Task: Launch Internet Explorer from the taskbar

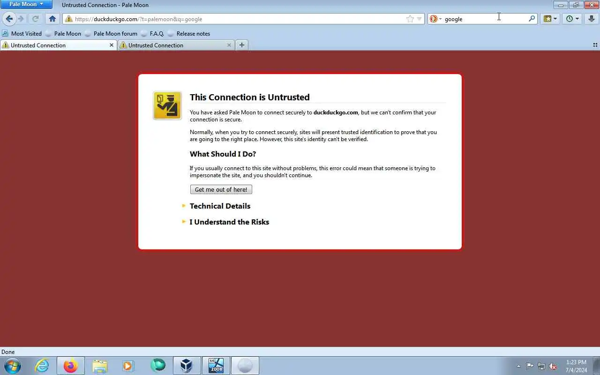Action: pyautogui.click(x=43, y=366)
